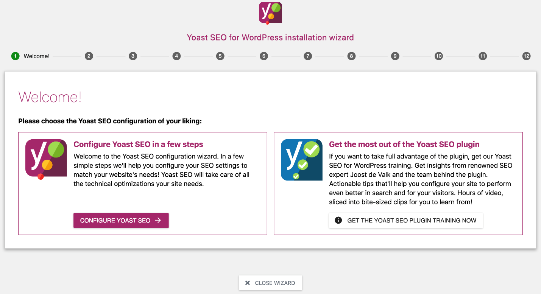Click the green Welcome step 1 circle

pyautogui.click(x=15, y=56)
